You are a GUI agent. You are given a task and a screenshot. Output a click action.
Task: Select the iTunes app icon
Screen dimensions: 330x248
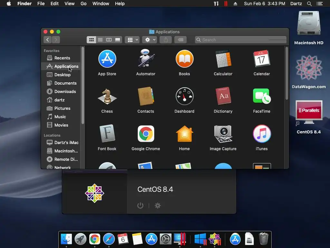tap(262, 134)
